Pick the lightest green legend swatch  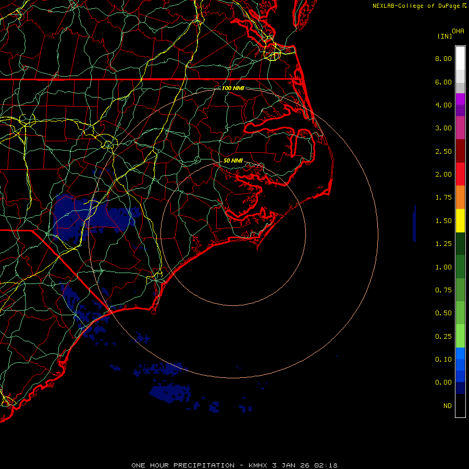pos(460,336)
